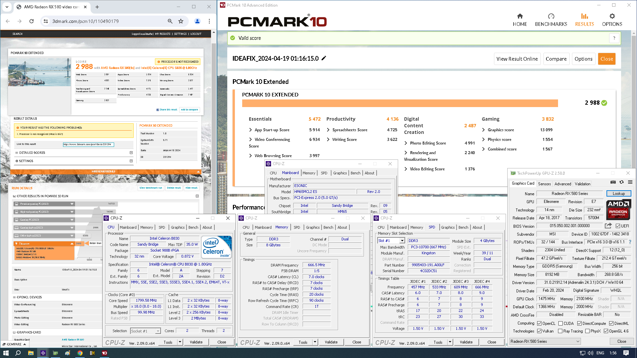The height and width of the screenshot is (358, 637).
Task: Toggle the DirectML checkbox in GPU-Z
Action: point(611,324)
